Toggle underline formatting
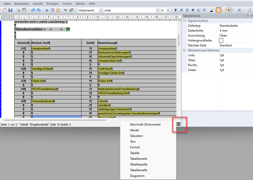 pyautogui.click(x=187, y=10)
